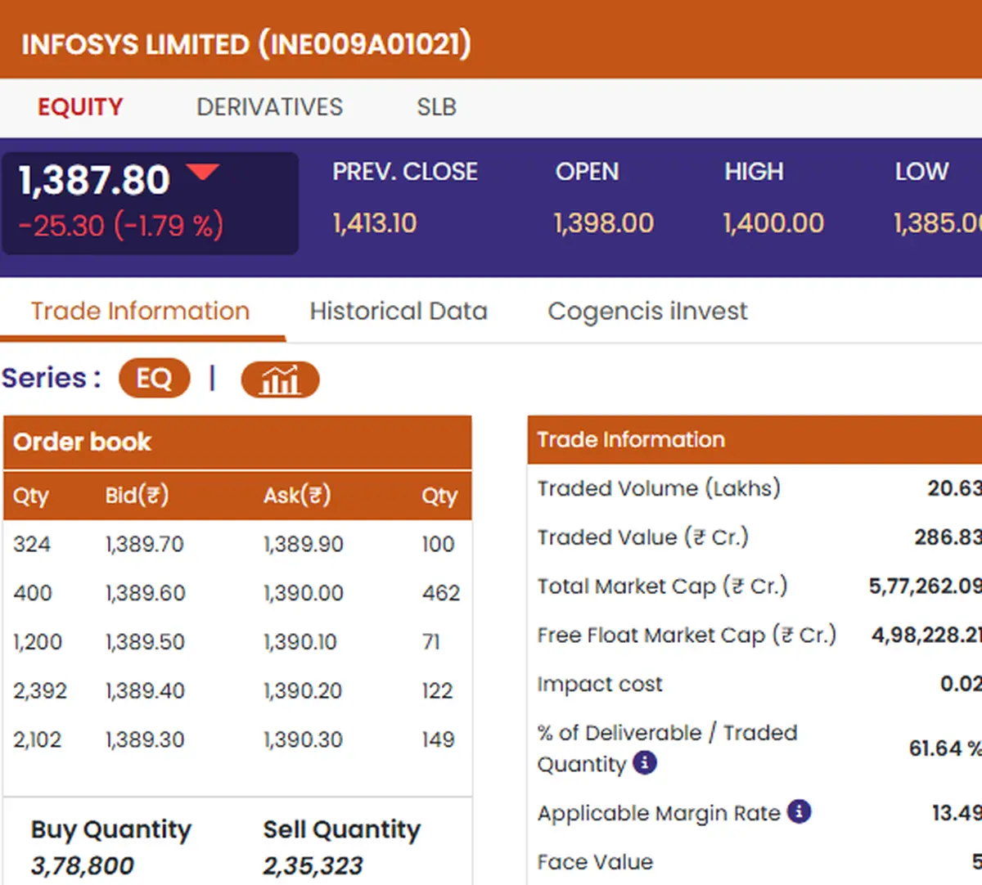Click the ask quantity 100
This screenshot has height=885, width=982.
coord(438,544)
